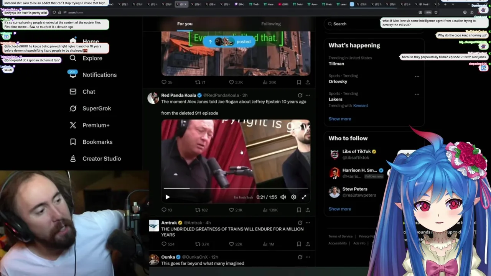Click the Explore magnifier icon
The height and width of the screenshot is (276, 491).
[73, 58]
